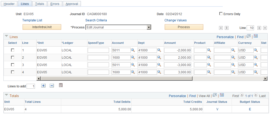This screenshot has width=270, height=114.
Task: Open Totals grid in new window icon
Action: pyautogui.click(x=215, y=95)
